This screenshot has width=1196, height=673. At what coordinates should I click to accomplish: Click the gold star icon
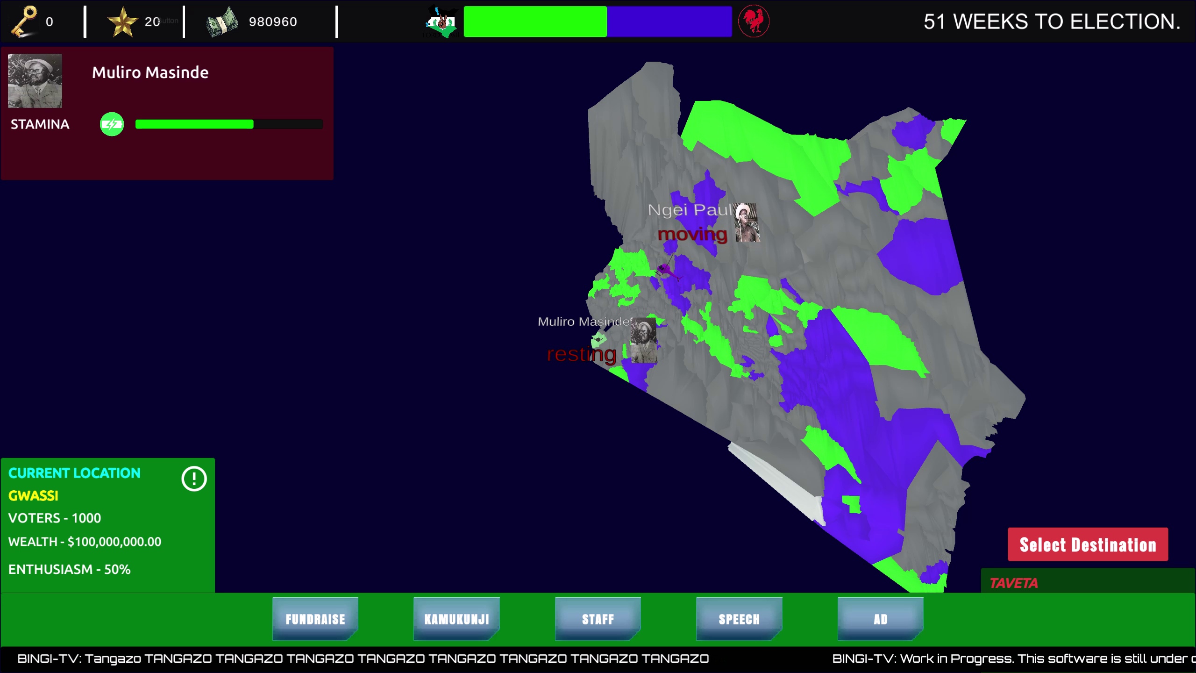pos(122,22)
